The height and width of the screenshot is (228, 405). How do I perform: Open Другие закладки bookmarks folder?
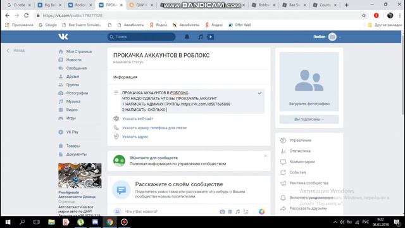pyautogui.click(x=385, y=25)
